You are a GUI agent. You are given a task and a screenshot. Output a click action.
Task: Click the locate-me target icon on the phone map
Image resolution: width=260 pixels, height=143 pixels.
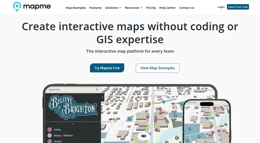coord(227,108)
